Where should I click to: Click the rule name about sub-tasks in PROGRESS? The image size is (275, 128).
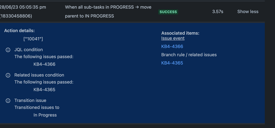point(108,12)
